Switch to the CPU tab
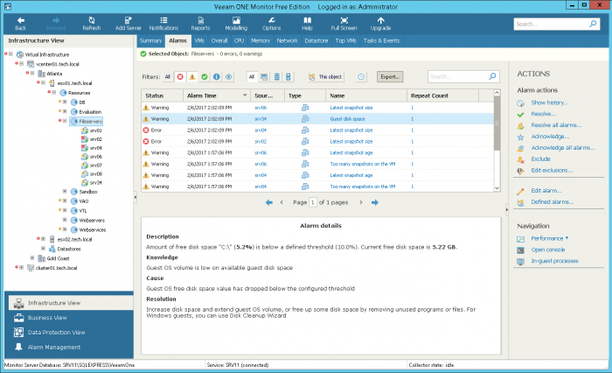612x373 pixels. coord(239,40)
